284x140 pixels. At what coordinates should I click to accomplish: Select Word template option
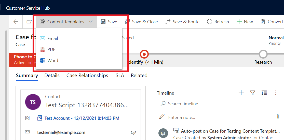point(52,61)
